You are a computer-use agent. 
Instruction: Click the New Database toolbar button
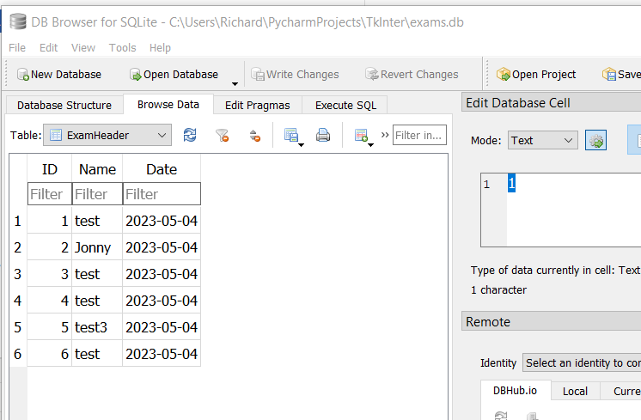59,75
